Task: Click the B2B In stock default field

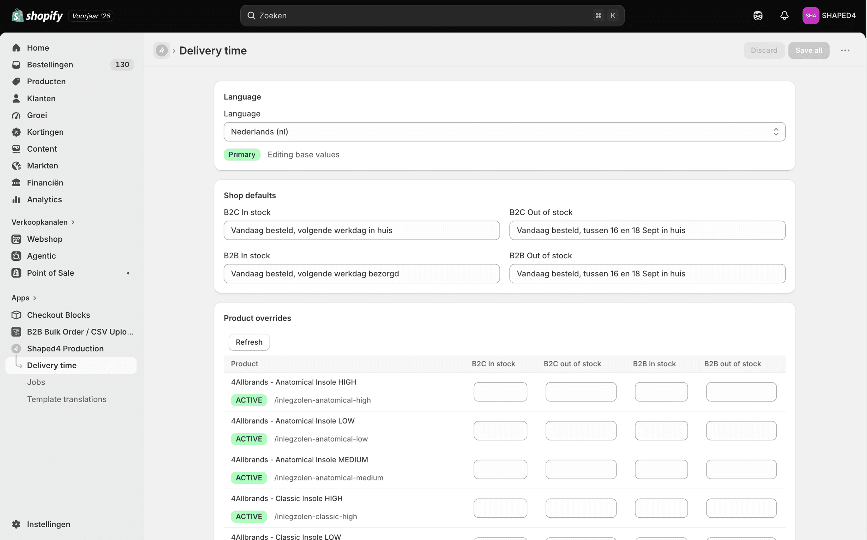Action: [361, 274]
